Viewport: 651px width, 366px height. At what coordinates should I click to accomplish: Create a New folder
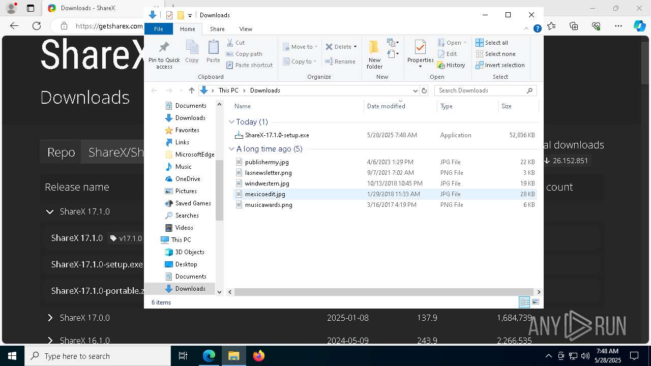click(x=374, y=54)
